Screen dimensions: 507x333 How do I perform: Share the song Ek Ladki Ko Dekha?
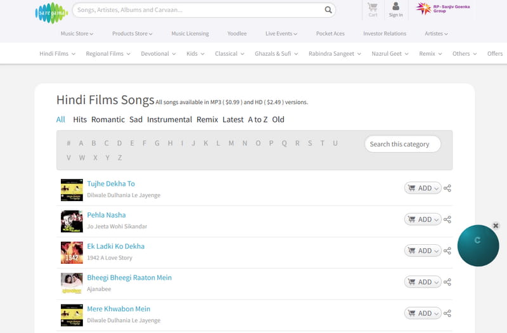point(447,251)
